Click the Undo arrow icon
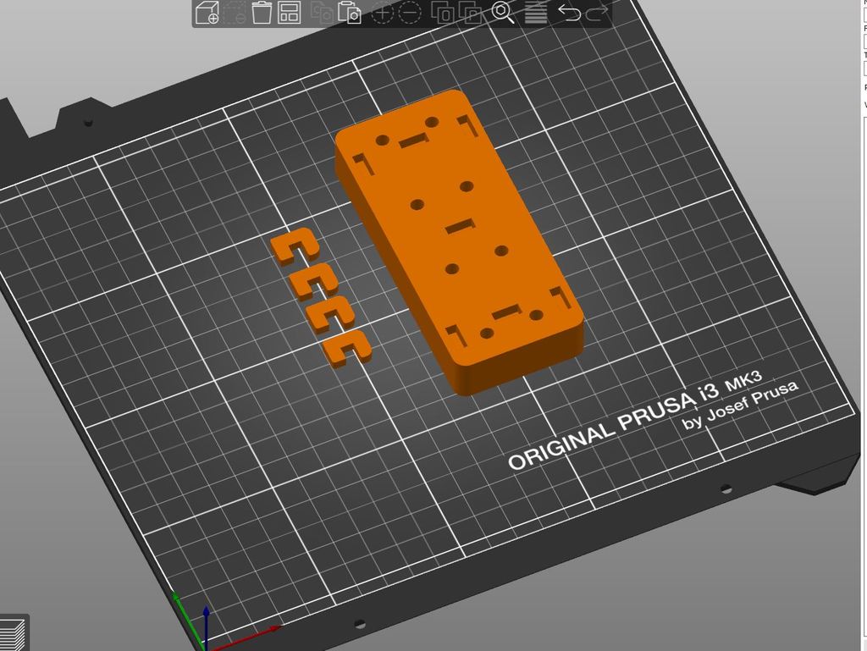 (569, 12)
